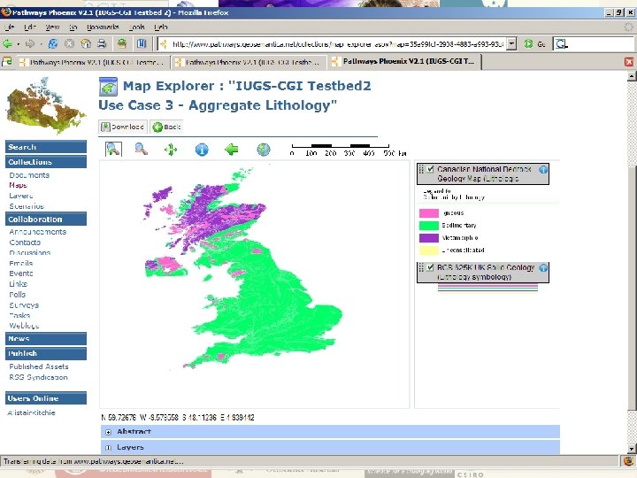
Task: Open info for Canadian National Bedrock layer
Action: [543, 169]
